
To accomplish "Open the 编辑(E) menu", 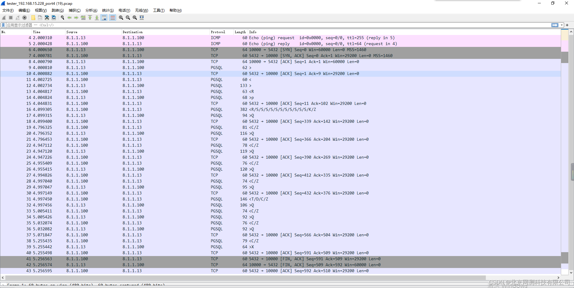I will click(24, 10).
